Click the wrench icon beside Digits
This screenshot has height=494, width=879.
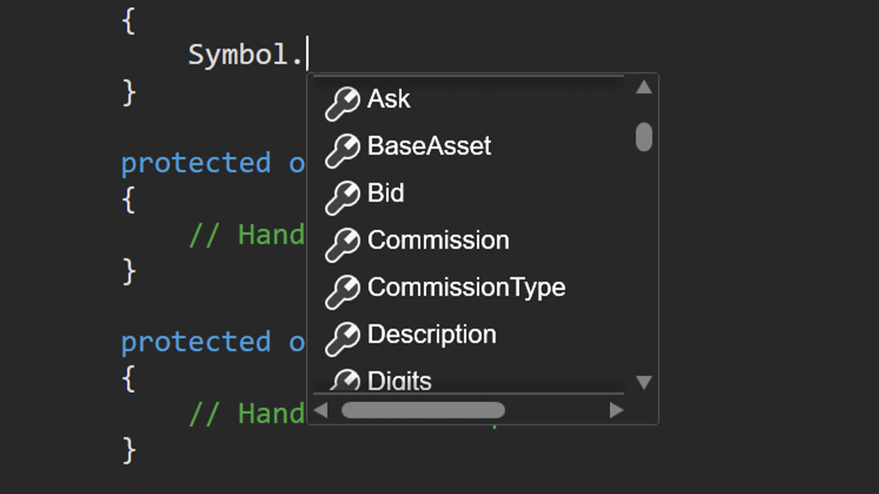click(x=345, y=380)
